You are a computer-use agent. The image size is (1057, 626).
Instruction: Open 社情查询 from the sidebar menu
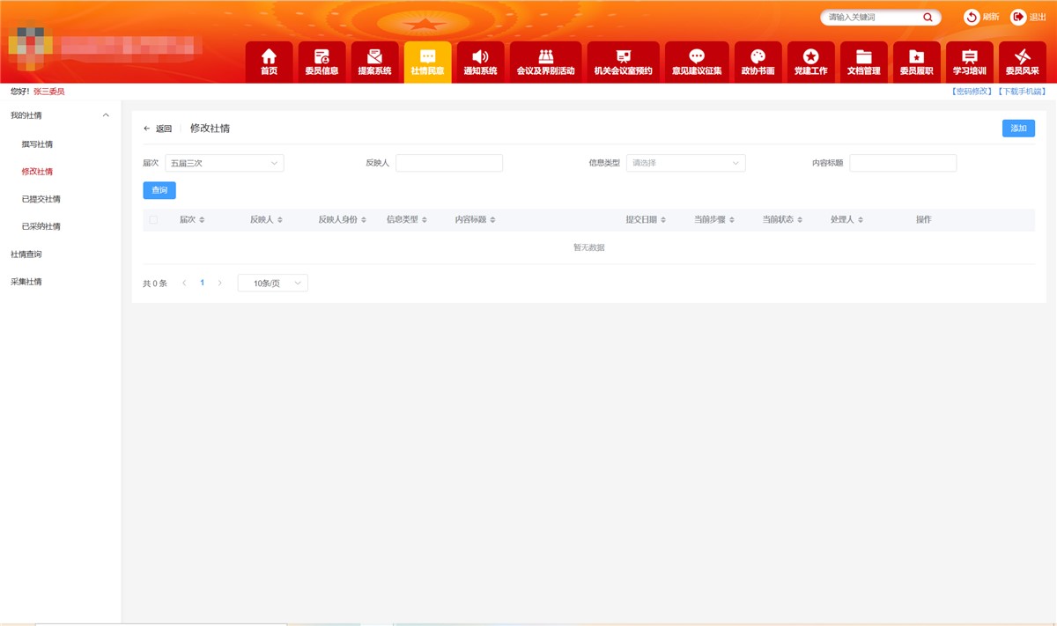pyautogui.click(x=25, y=254)
